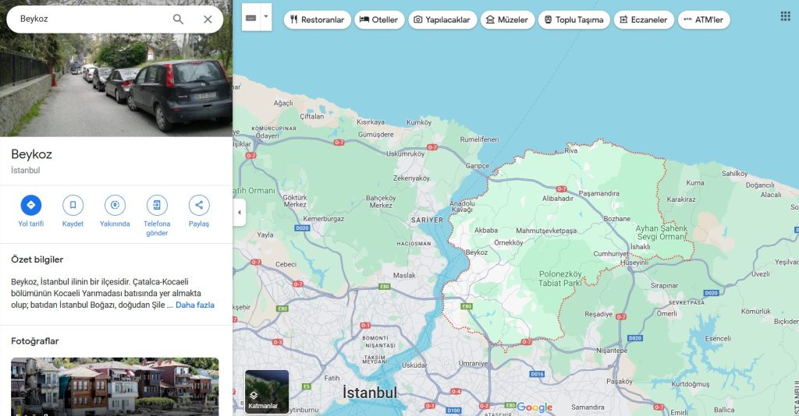Collapse the side panel arrow
The height and width of the screenshot is (416, 799).
240,212
